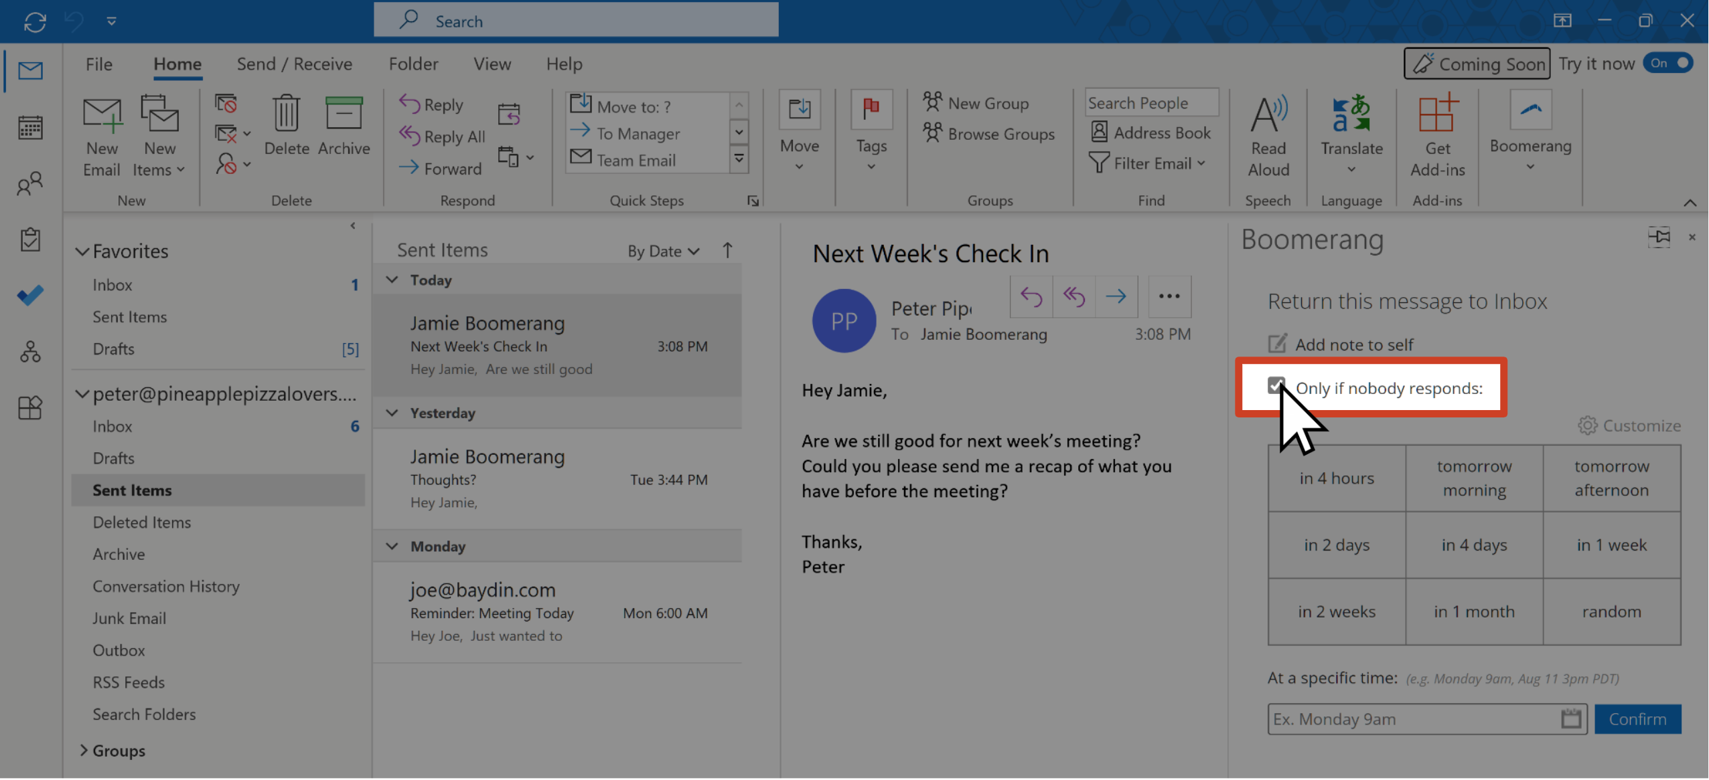Open org chart icon in left sidebar

[x=30, y=351]
